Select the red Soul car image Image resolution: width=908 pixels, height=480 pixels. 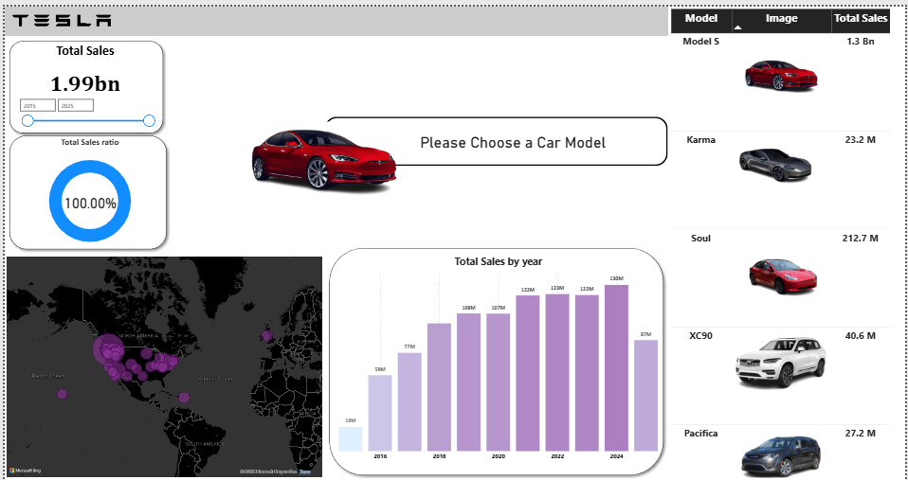point(783,276)
